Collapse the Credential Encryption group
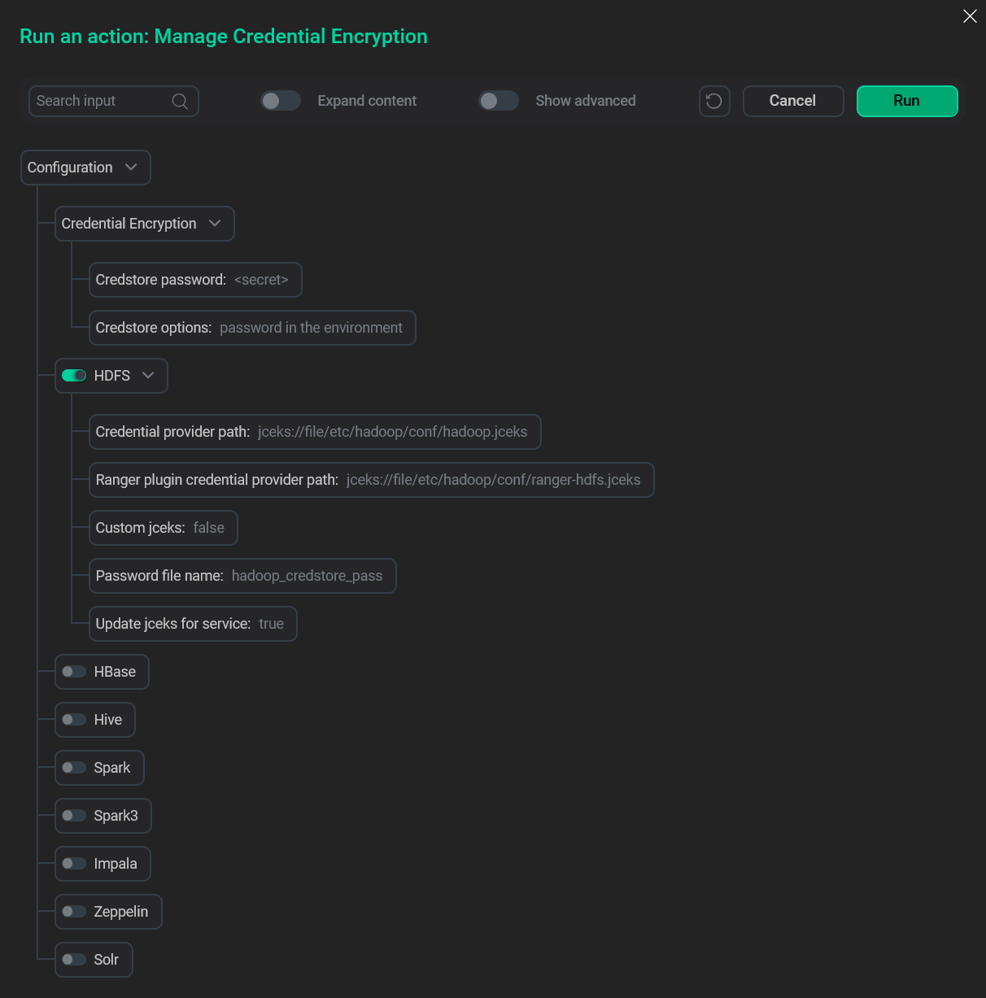This screenshot has width=986, height=998. tap(215, 224)
